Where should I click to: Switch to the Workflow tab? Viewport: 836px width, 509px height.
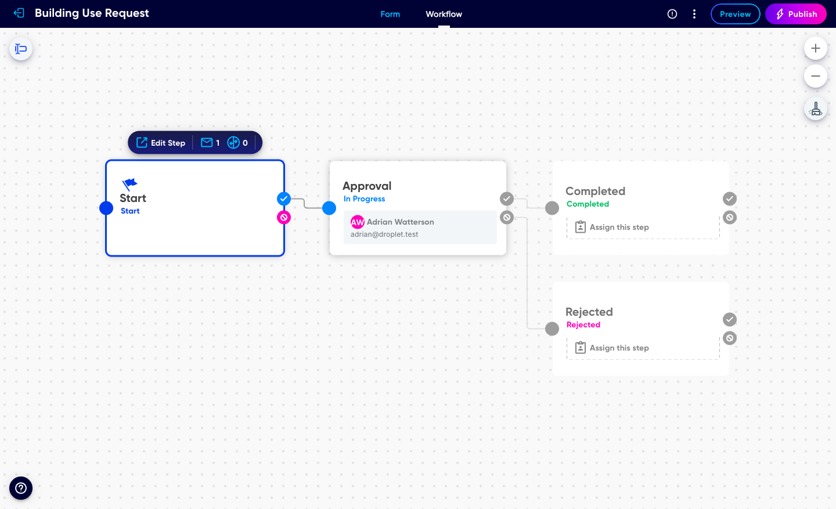[444, 14]
